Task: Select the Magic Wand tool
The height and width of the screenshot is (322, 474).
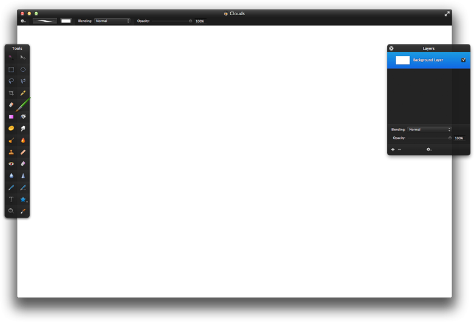Action: tap(11, 58)
